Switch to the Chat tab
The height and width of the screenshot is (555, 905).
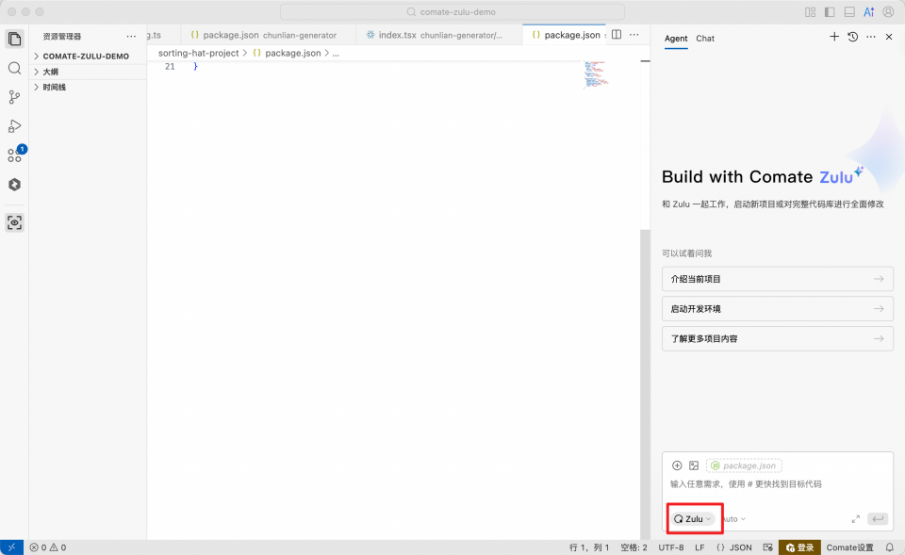click(705, 39)
